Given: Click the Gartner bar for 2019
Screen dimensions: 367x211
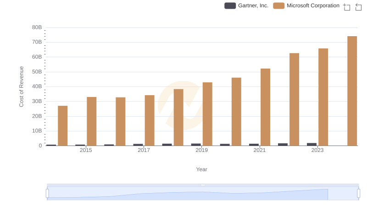Looking at the screenshot, I should tap(196, 145).
